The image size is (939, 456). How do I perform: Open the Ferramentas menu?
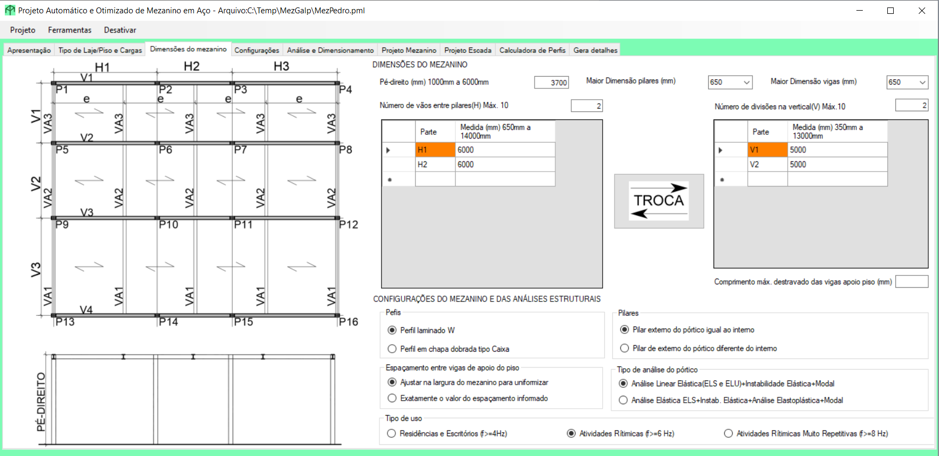pyautogui.click(x=69, y=30)
